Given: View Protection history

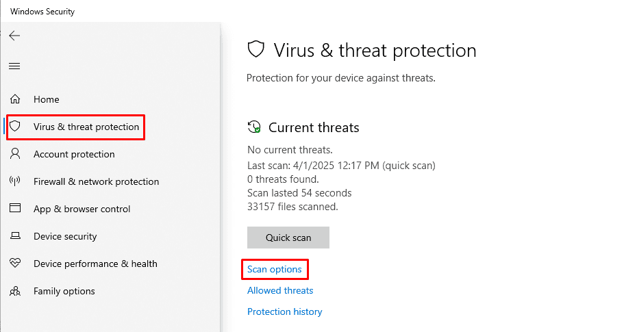Looking at the screenshot, I should click(284, 311).
